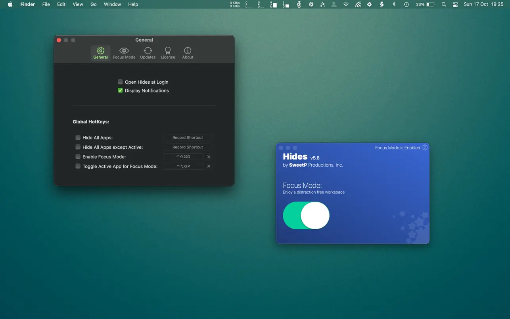Open the License ribbon tab

(168, 53)
